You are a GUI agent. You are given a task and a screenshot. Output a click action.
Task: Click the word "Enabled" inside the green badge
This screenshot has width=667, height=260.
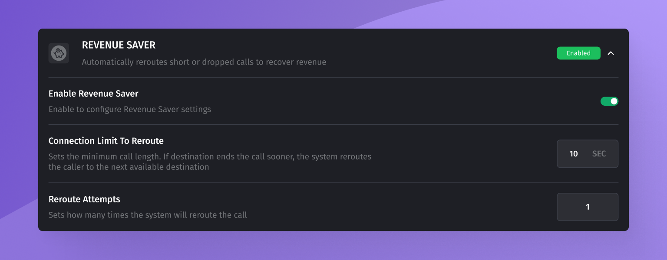point(578,53)
